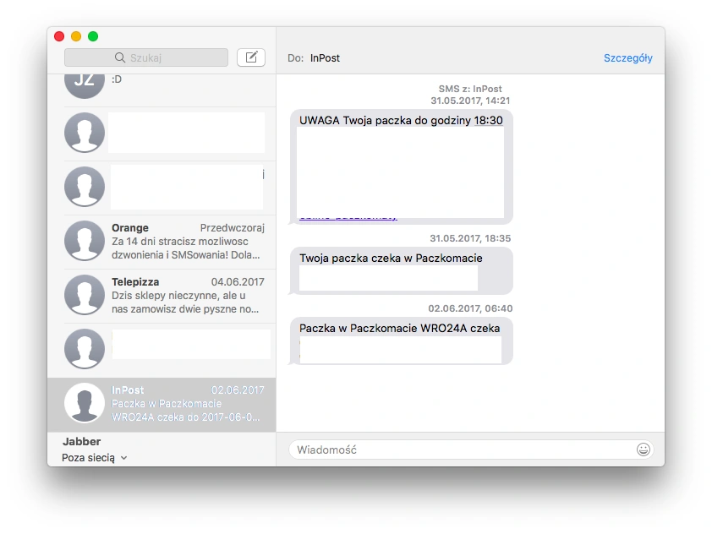Viewport: 712px width, 534px height.
Task: Click the partially hidden purple link in first message
Action: click(x=348, y=219)
